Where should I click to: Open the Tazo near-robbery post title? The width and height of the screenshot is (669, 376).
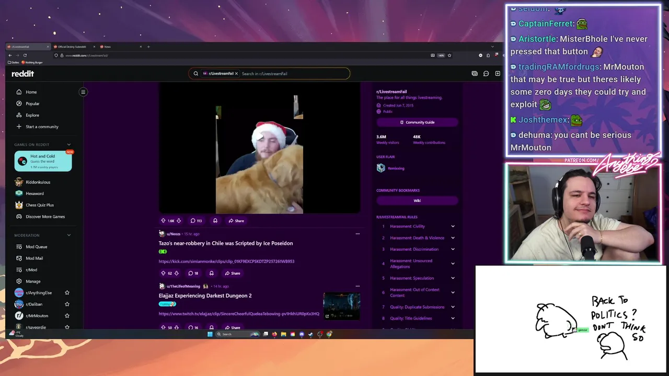coord(226,243)
